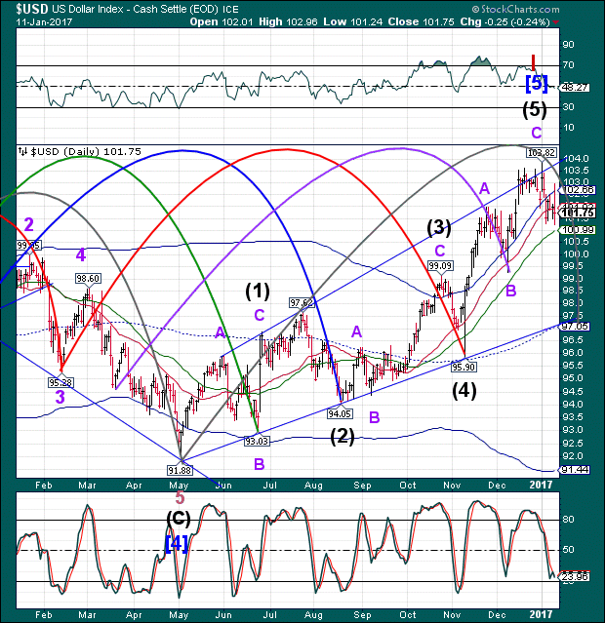Click the 'Close 101.75' value in the header
Screen dimensions: 605x623
pos(421,21)
